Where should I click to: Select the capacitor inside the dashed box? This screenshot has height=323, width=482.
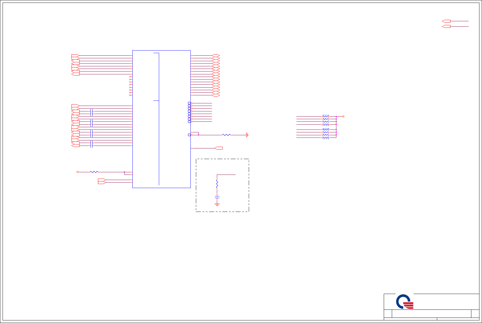pos(217,197)
